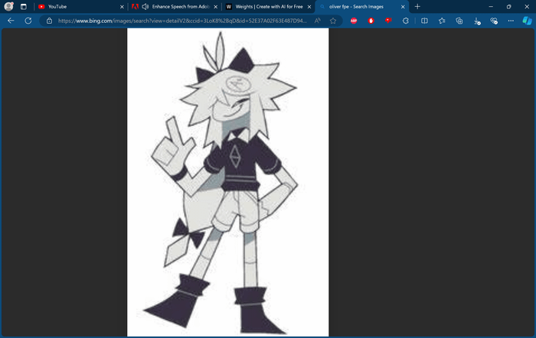536x338 pixels.
Task: Close the oliver fpe Search Images tab
Action: tap(403, 7)
